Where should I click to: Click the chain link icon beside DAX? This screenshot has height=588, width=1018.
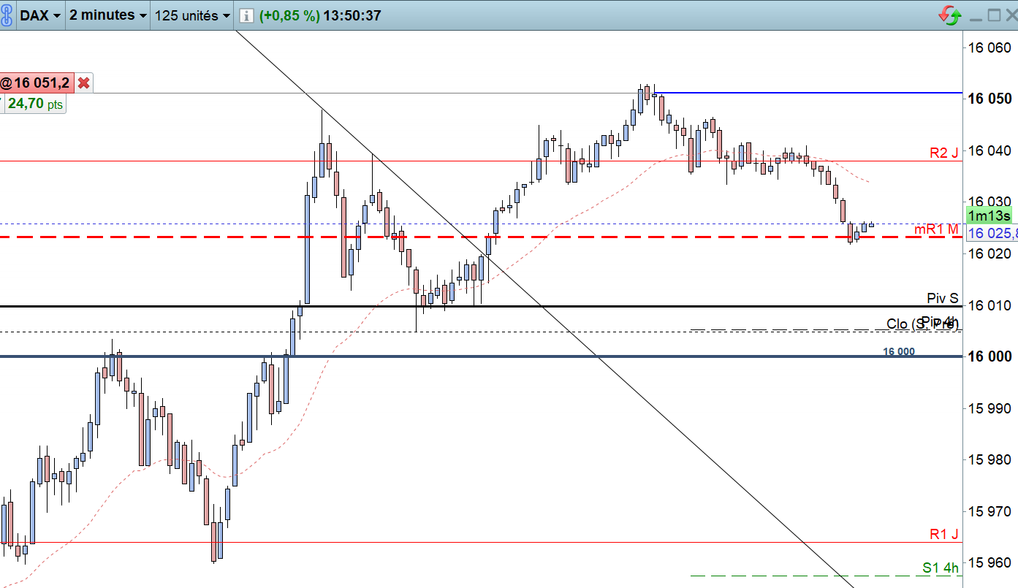[x=7, y=15]
